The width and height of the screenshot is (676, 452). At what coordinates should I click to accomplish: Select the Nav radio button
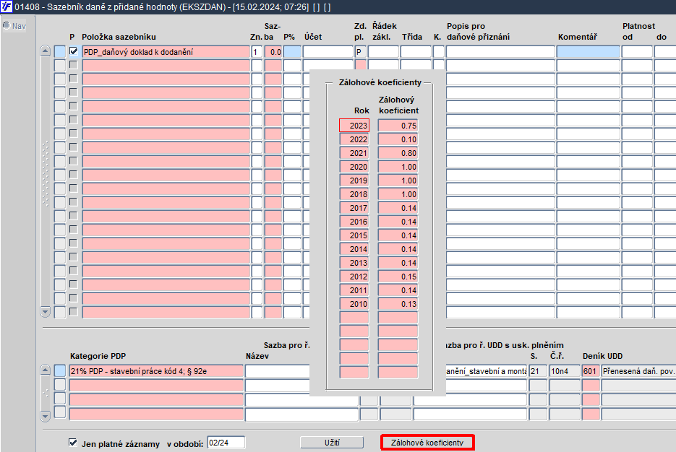(x=7, y=26)
